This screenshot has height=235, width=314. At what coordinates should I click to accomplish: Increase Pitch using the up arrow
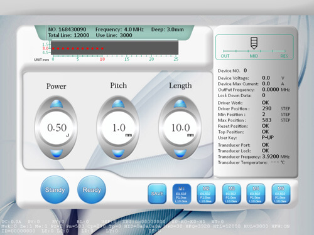(118, 104)
